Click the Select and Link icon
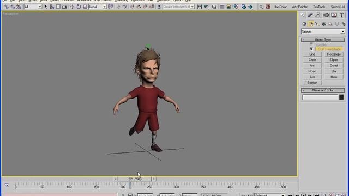349x196 pixels. (6, 7)
